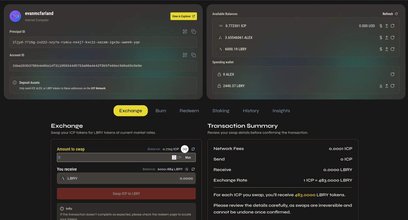Click the Network Fees 0.0001 ICP value
The height and width of the screenshot is (220, 408).
point(340,148)
